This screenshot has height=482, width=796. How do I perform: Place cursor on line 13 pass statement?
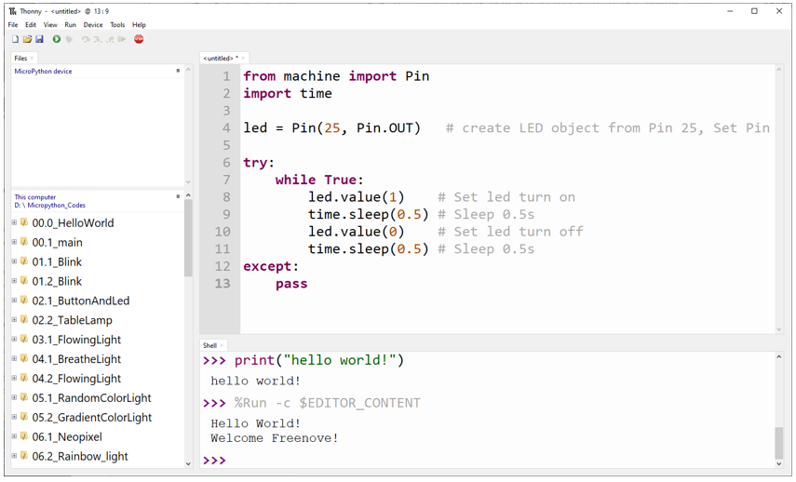click(x=291, y=284)
